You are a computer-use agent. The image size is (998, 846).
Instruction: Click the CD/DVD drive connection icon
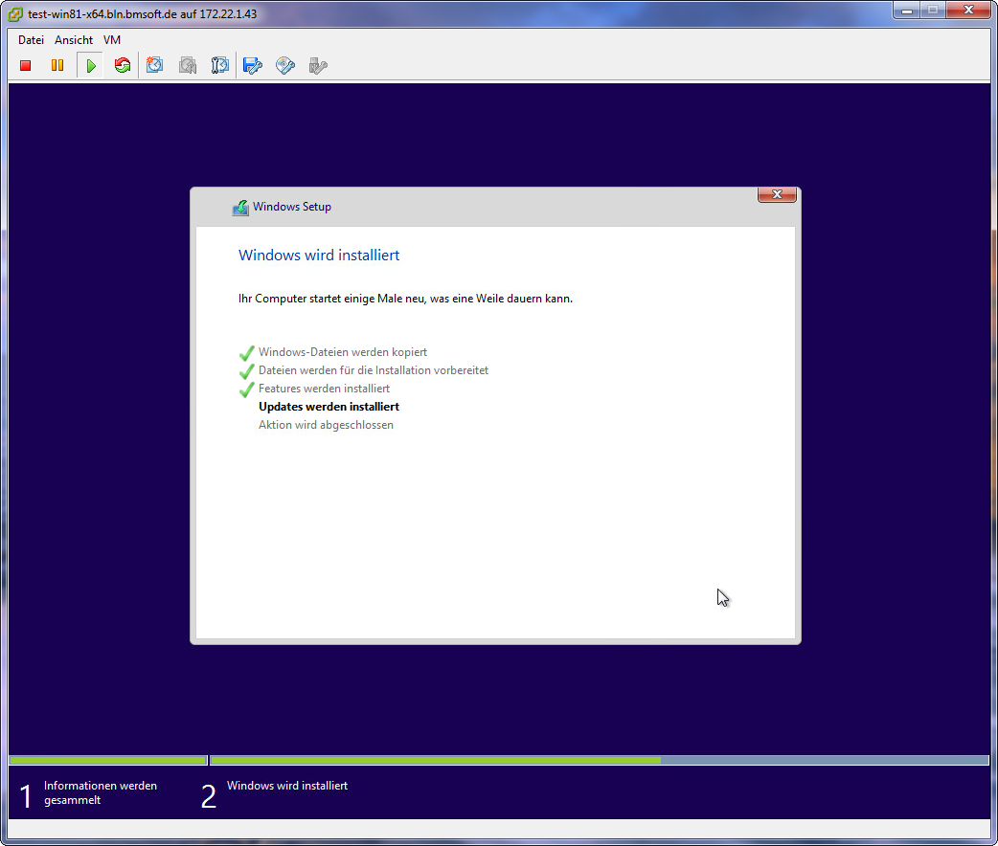point(285,65)
